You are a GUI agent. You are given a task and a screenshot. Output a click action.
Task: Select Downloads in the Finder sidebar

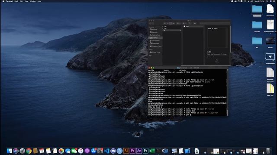click(155, 43)
